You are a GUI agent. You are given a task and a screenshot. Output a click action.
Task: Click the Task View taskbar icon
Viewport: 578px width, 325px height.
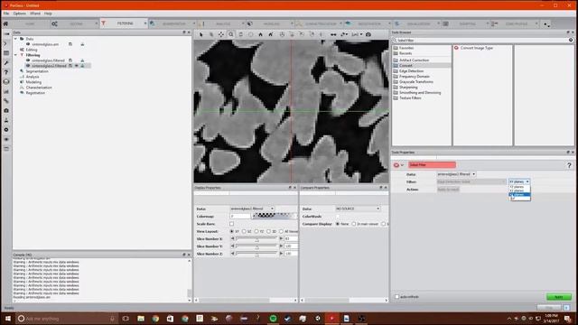click(x=126, y=319)
